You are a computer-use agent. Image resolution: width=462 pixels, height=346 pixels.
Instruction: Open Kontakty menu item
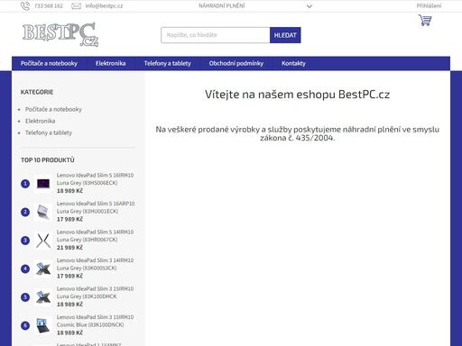[293, 63]
